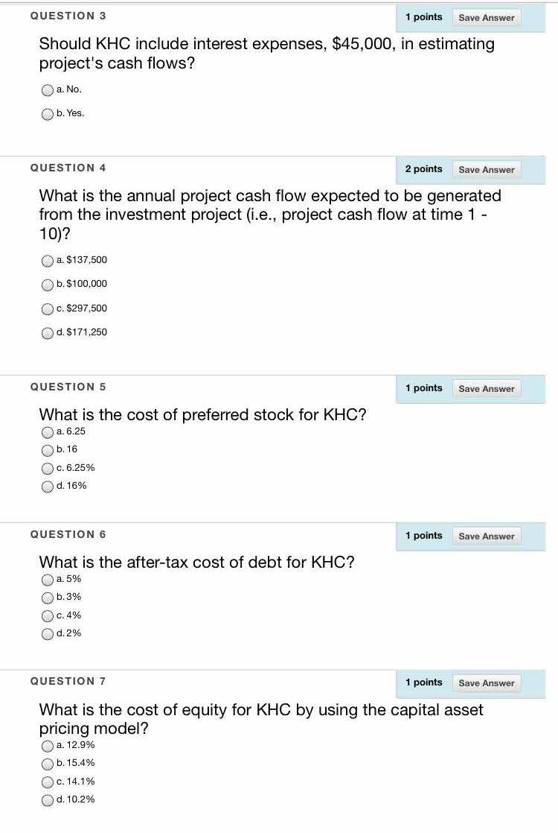This screenshot has width=558, height=833.
Task: Save Answer for Question 3
Action: tap(487, 17)
